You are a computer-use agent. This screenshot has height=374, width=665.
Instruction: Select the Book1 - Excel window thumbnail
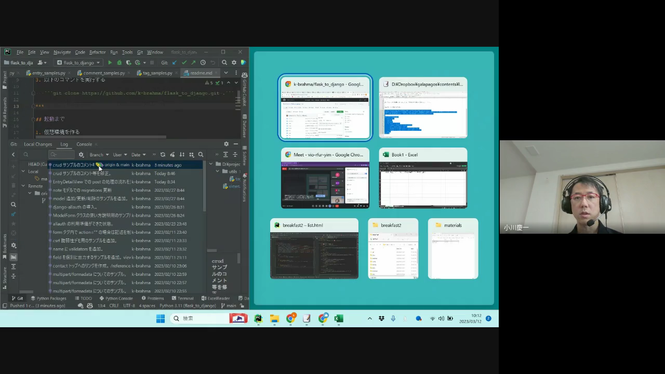click(x=423, y=178)
